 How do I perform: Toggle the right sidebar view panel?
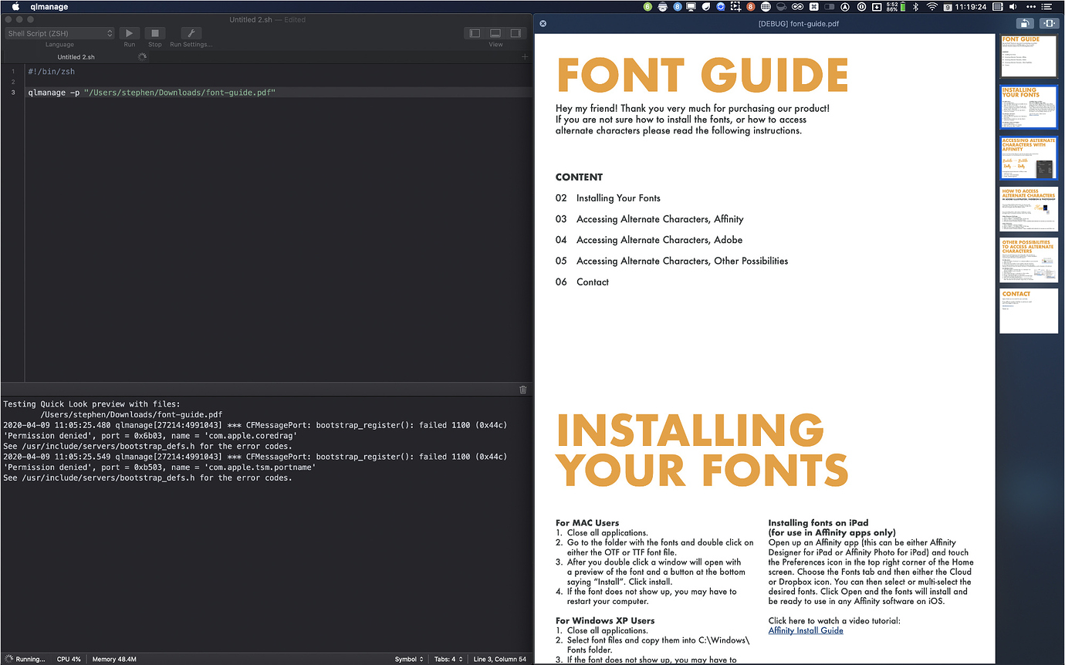click(516, 33)
